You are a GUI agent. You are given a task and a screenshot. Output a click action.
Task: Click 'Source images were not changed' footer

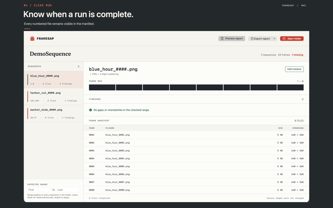pos(285,198)
